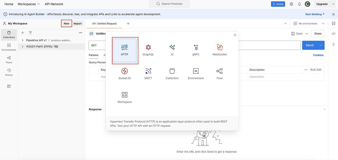Create a new Workspace from dialog
The image size is (338, 160).
[x=125, y=98]
